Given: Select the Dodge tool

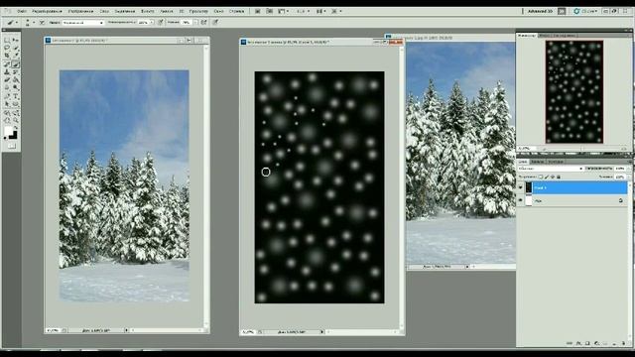Looking at the screenshot, I should click(x=16, y=87).
